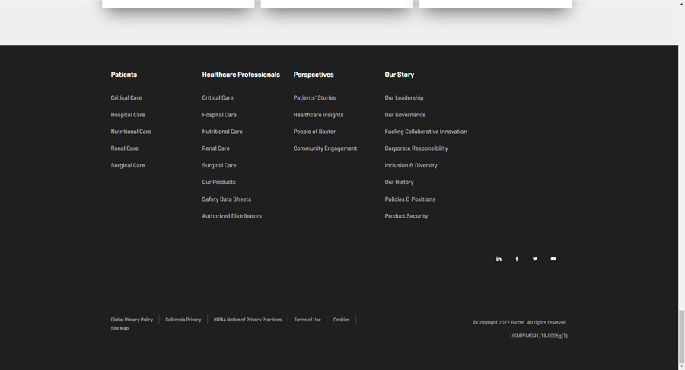Select Renal Care under Healthcare Professionals
The image size is (685, 370).
(x=216, y=148)
